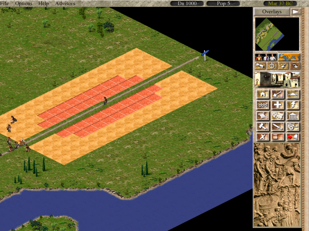Open the Religious temples lightning icon

click(x=293, y=105)
